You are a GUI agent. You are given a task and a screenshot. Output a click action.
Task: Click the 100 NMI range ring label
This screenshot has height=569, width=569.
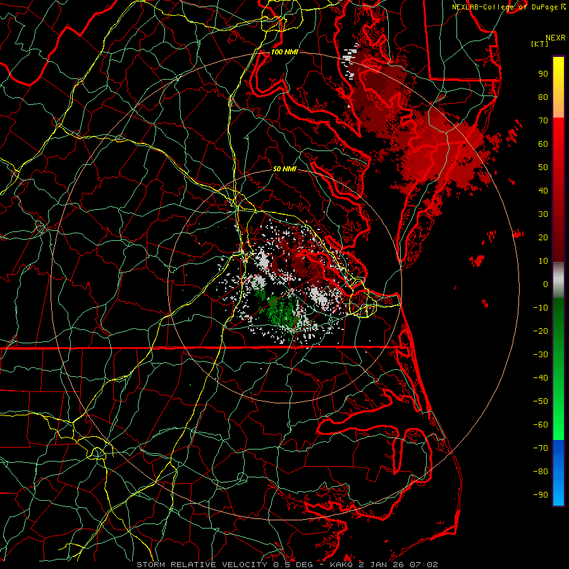(x=284, y=52)
